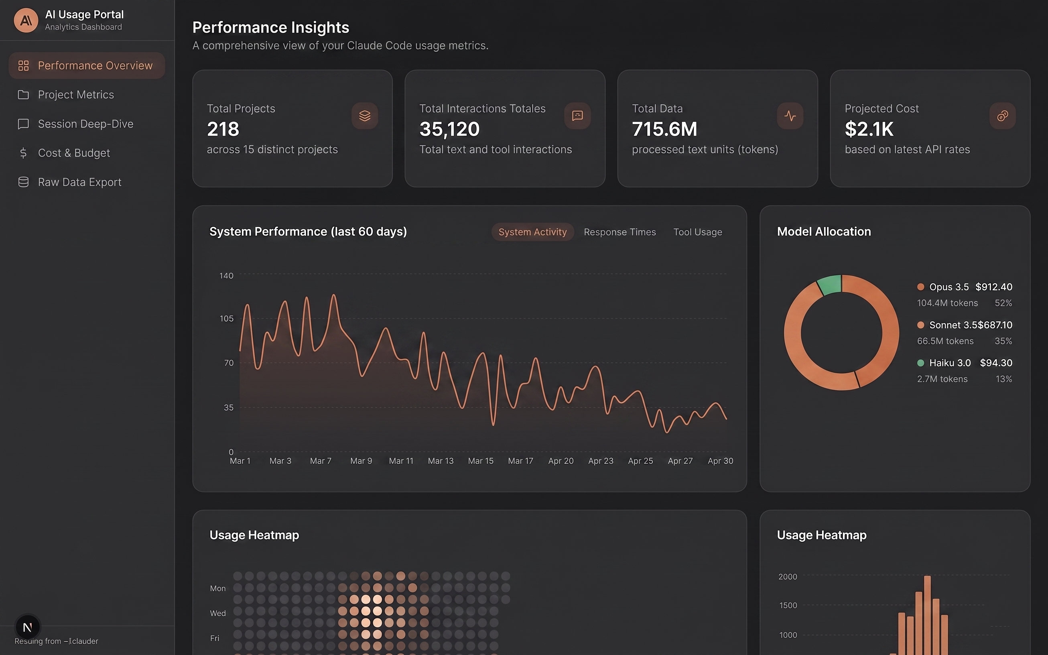Click the 2.7M tokens label

[942, 379]
